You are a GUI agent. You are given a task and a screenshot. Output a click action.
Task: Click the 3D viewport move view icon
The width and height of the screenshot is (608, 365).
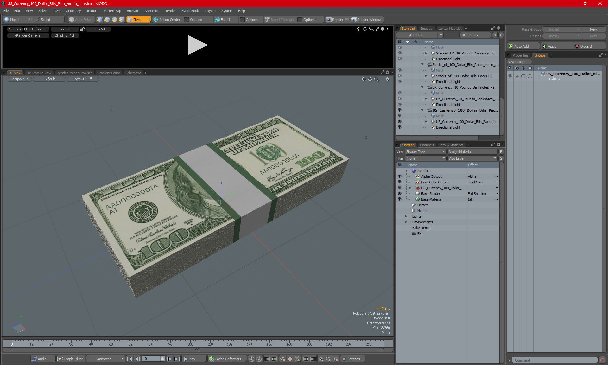click(364, 79)
